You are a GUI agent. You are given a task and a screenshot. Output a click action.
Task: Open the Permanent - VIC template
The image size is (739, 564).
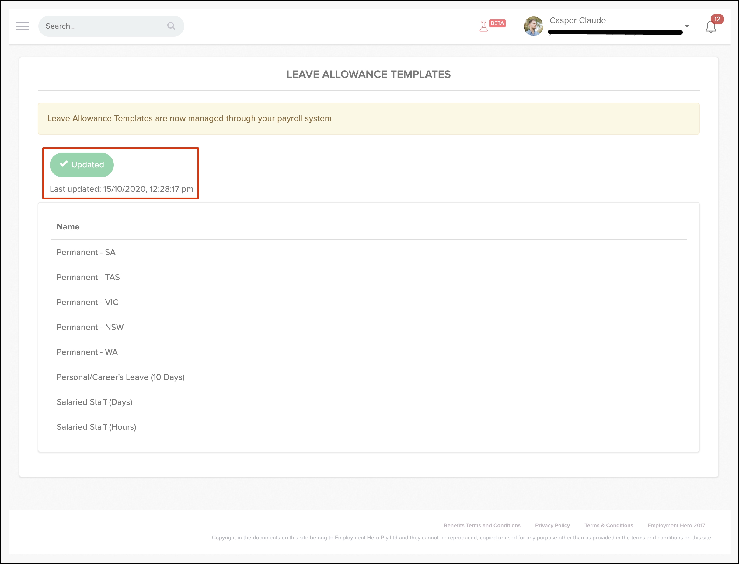click(x=87, y=302)
